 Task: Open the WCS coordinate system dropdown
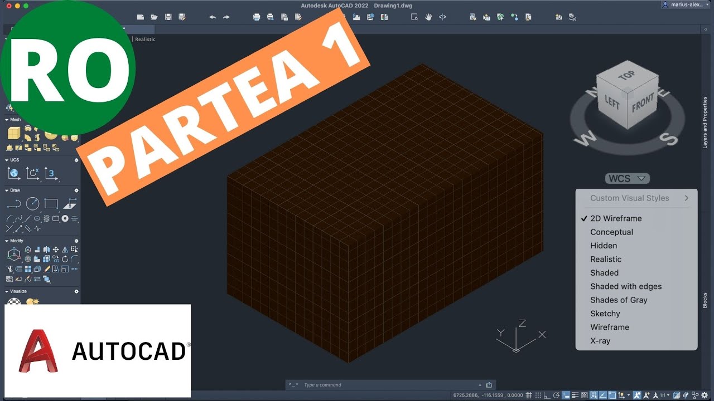(628, 179)
